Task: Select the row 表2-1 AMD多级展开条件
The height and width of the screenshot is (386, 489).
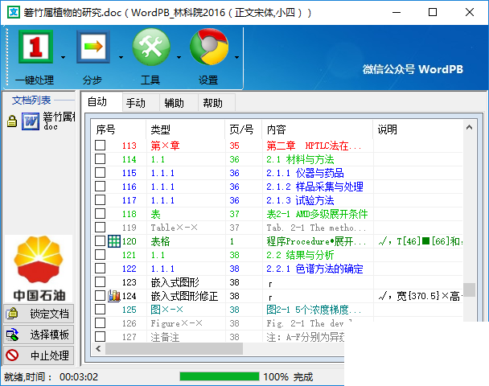Action: tap(277, 214)
